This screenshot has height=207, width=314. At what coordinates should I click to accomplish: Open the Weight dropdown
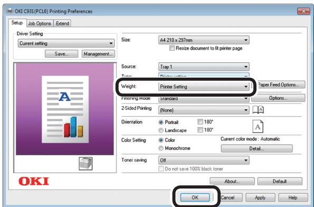pos(204,87)
